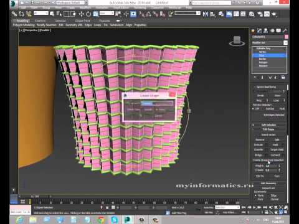Click the Crease spinner arrows
The width and height of the screenshot is (299, 224).
point(280,170)
